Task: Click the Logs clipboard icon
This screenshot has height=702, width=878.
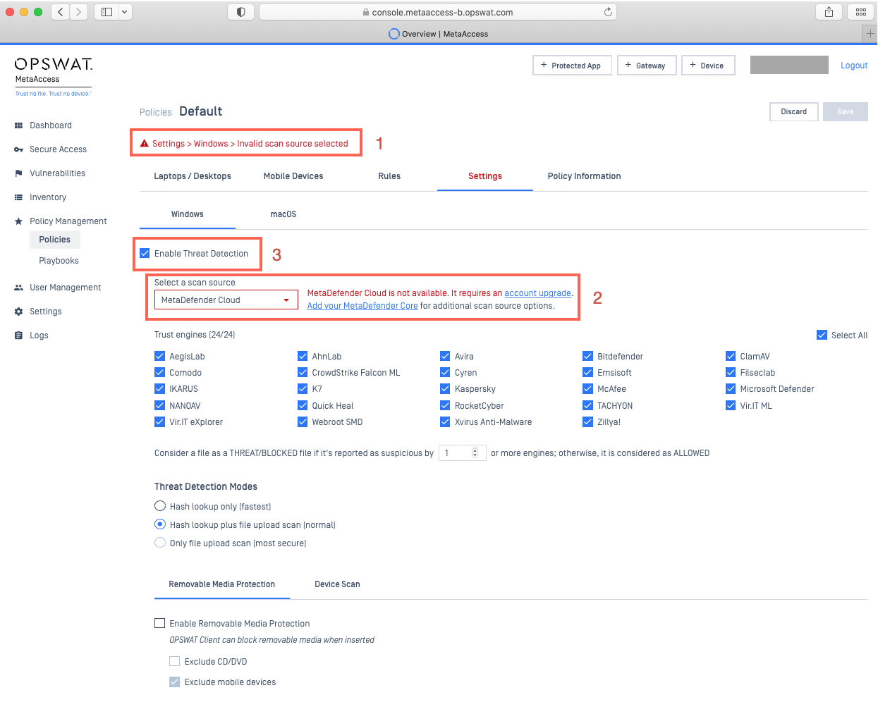Action: pos(18,335)
